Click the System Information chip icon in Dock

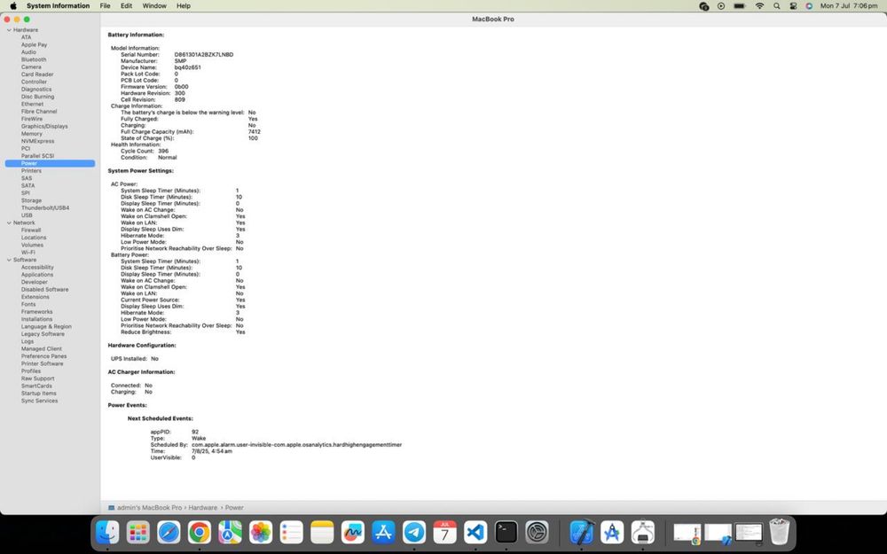[642, 532]
